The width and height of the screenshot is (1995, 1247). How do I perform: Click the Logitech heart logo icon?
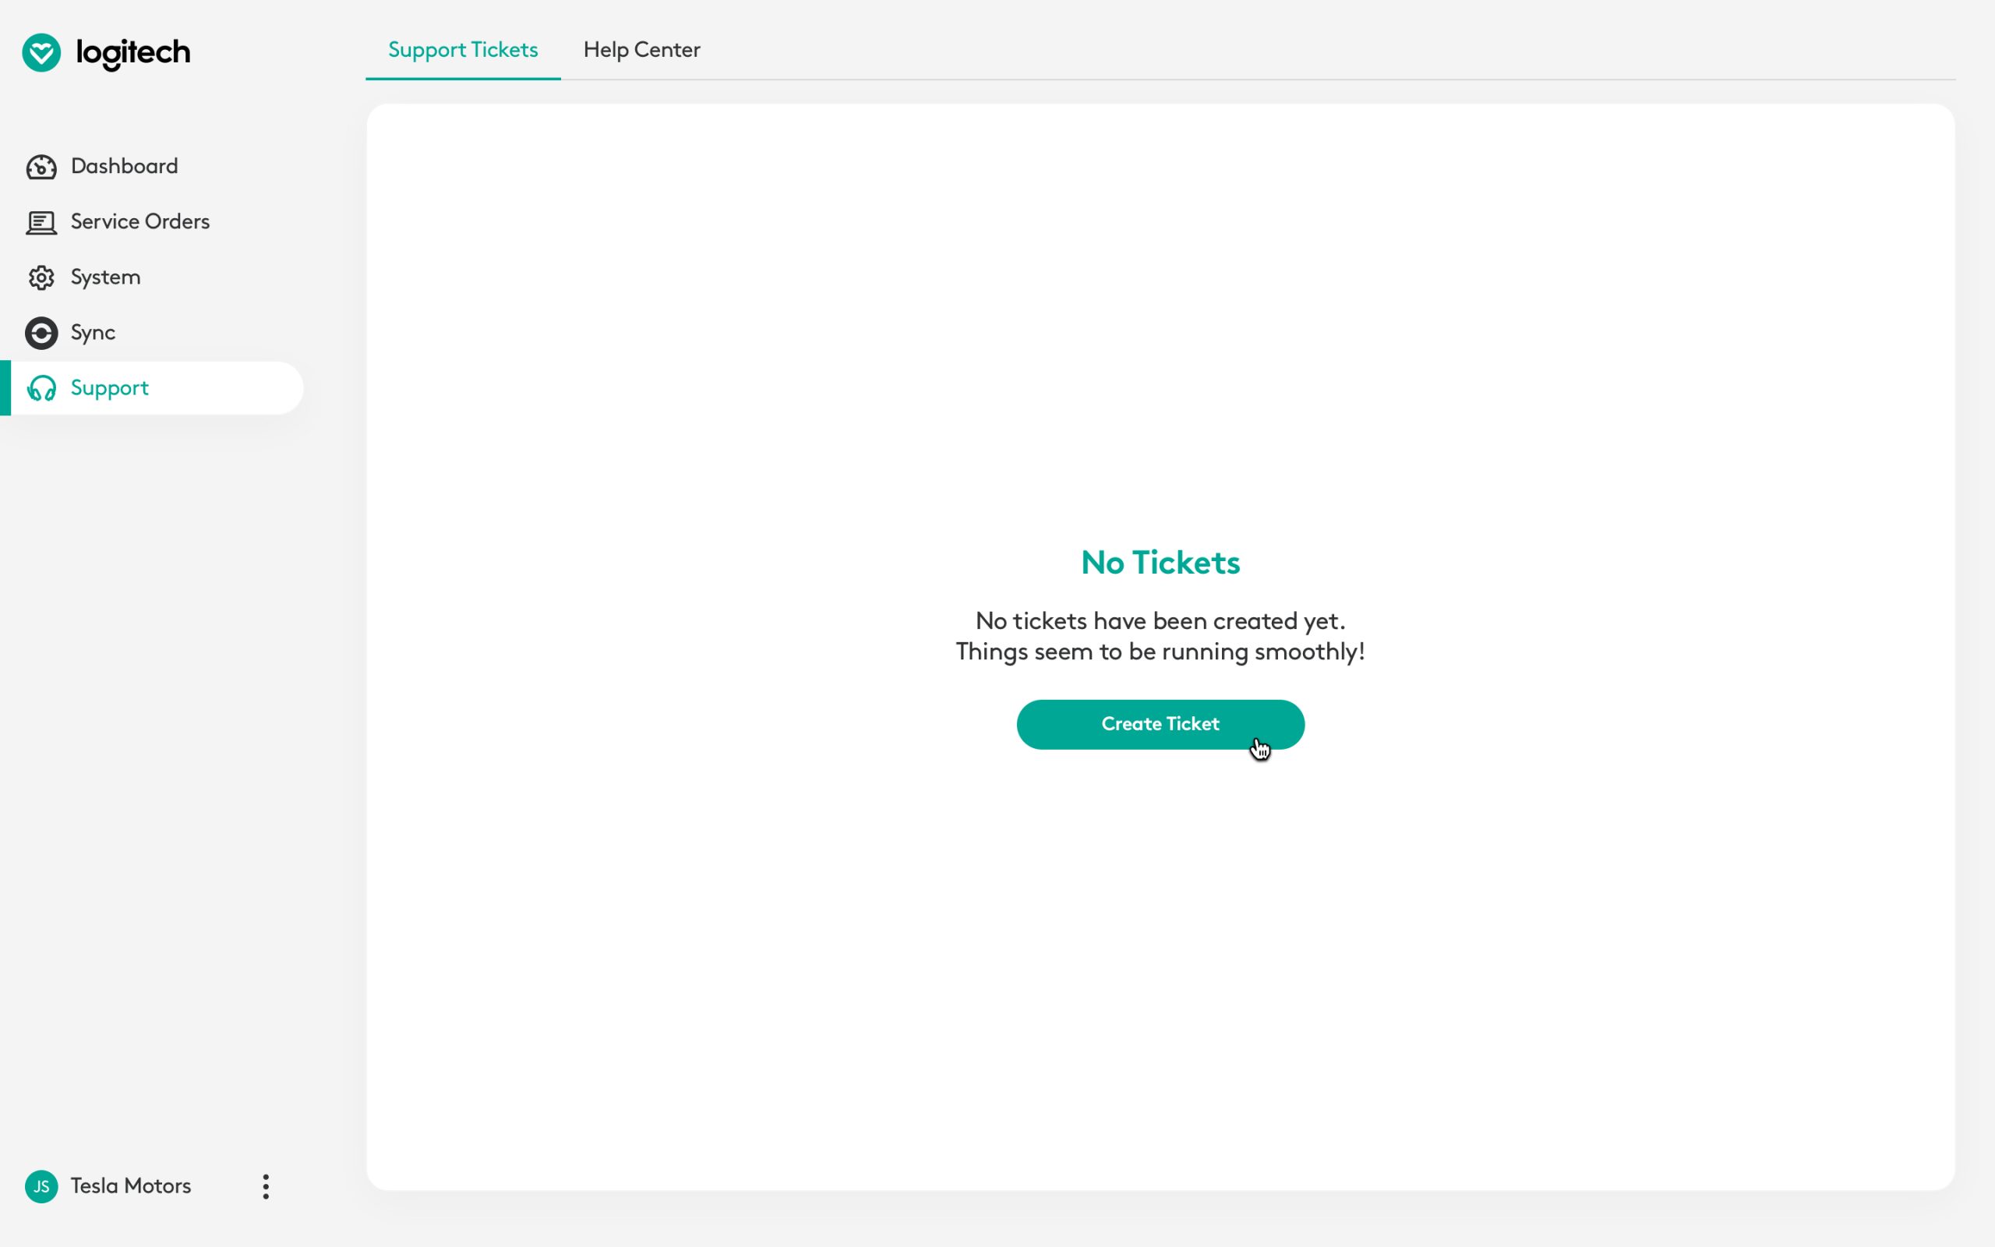(41, 53)
